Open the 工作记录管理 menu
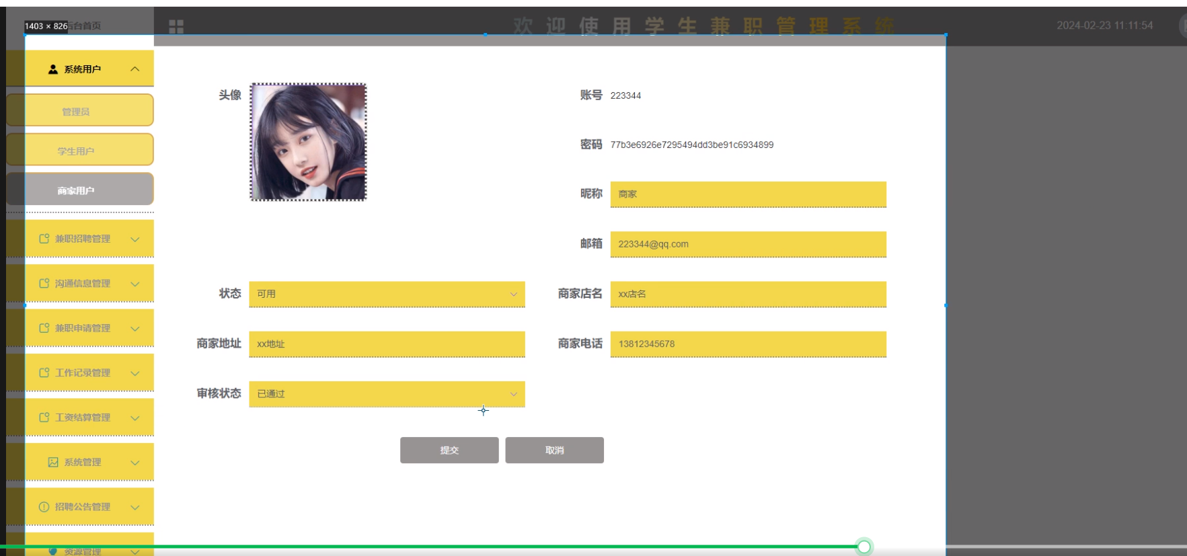 (x=80, y=372)
